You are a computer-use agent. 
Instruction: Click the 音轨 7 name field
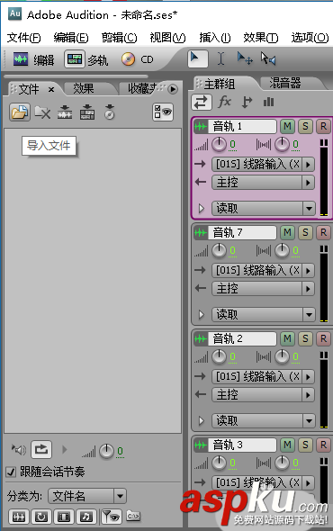click(242, 232)
